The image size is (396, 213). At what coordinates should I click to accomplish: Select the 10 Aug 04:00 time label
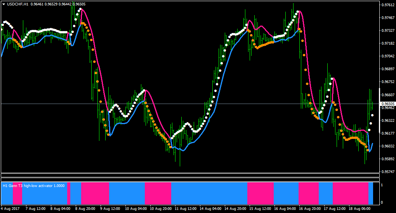pyautogui.click(x=136, y=209)
